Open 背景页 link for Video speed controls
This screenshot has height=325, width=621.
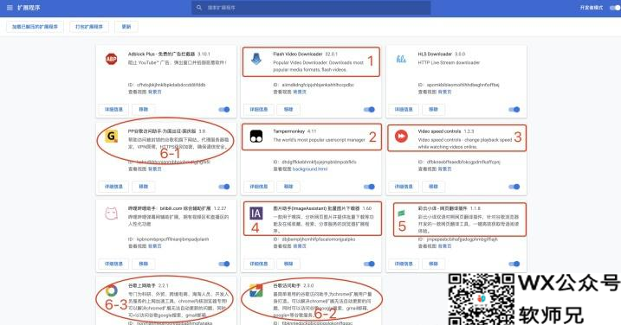click(445, 169)
